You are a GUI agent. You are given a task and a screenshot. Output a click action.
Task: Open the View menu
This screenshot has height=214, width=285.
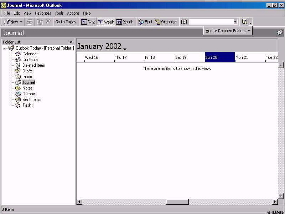coord(27,13)
